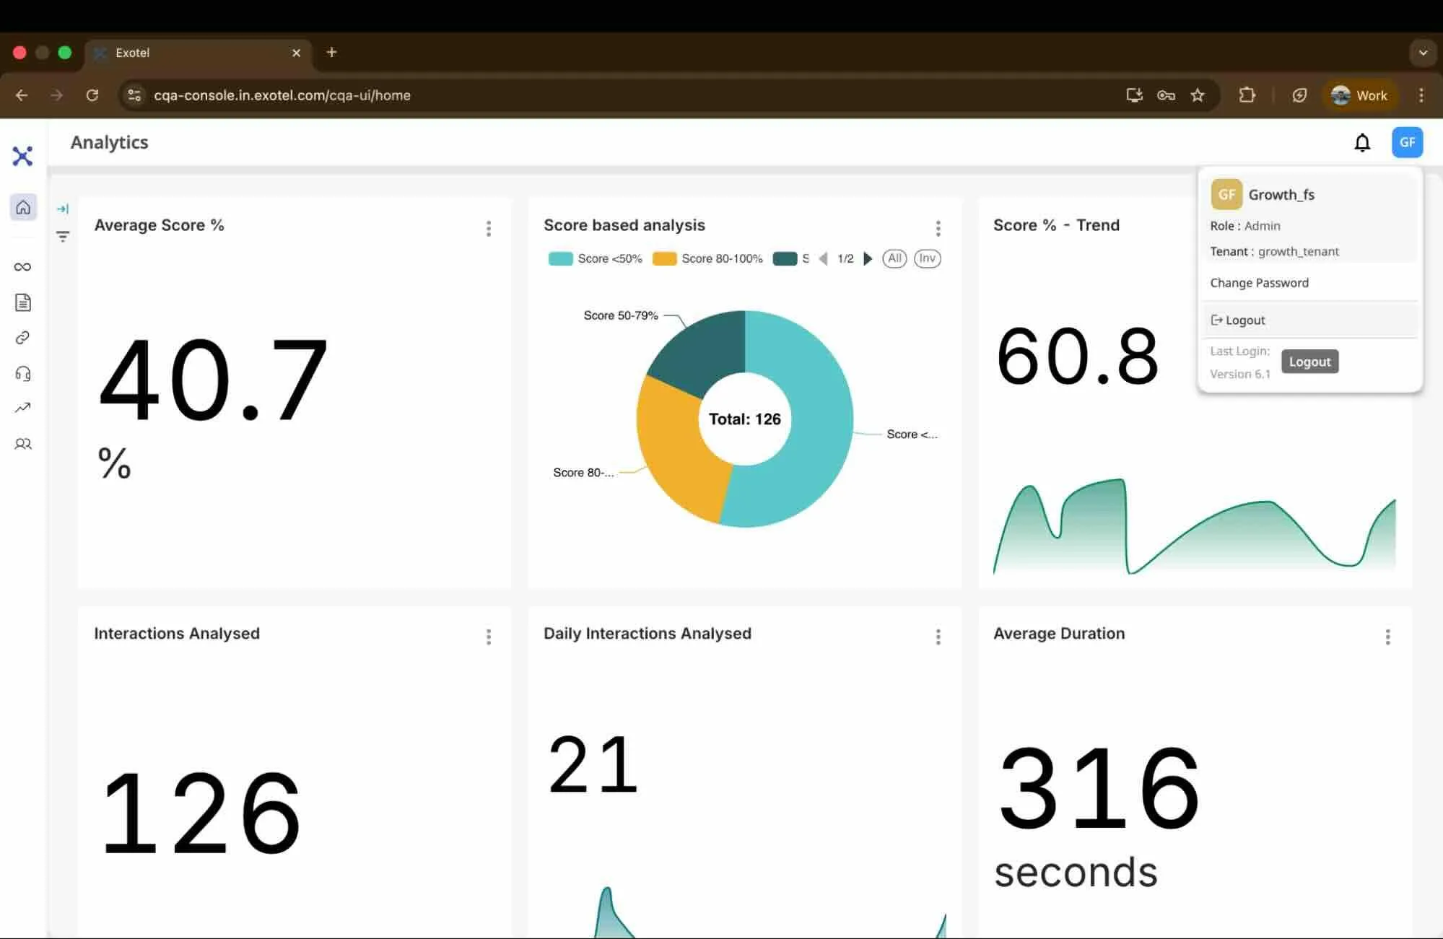Open the Home icon in sidebar
Image resolution: width=1443 pixels, height=939 pixels.
coord(23,207)
